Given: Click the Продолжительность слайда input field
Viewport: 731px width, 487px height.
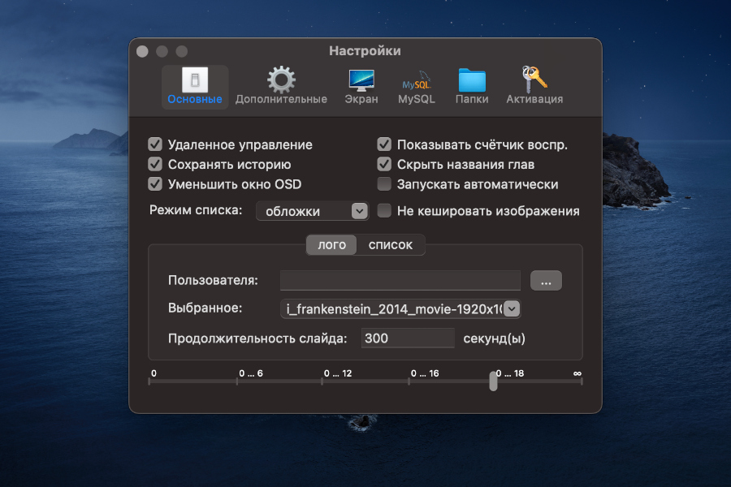Looking at the screenshot, I should pyautogui.click(x=408, y=338).
